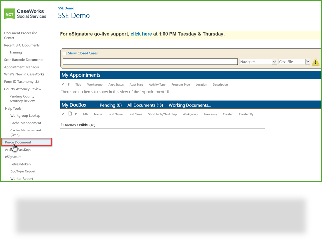322x242 pixels.
Task: Open Worker Report
Action: coord(22,178)
